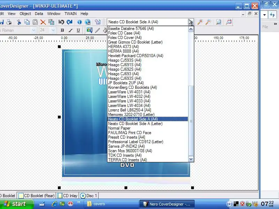The image size is (279, 209).
Task: Open the covers folder taskbar button
Action: [111, 204]
